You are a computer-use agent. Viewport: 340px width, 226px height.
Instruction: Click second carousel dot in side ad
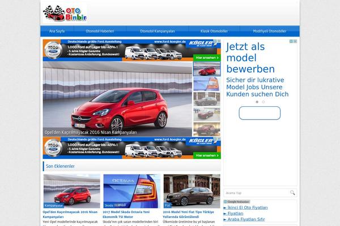tap(263, 102)
